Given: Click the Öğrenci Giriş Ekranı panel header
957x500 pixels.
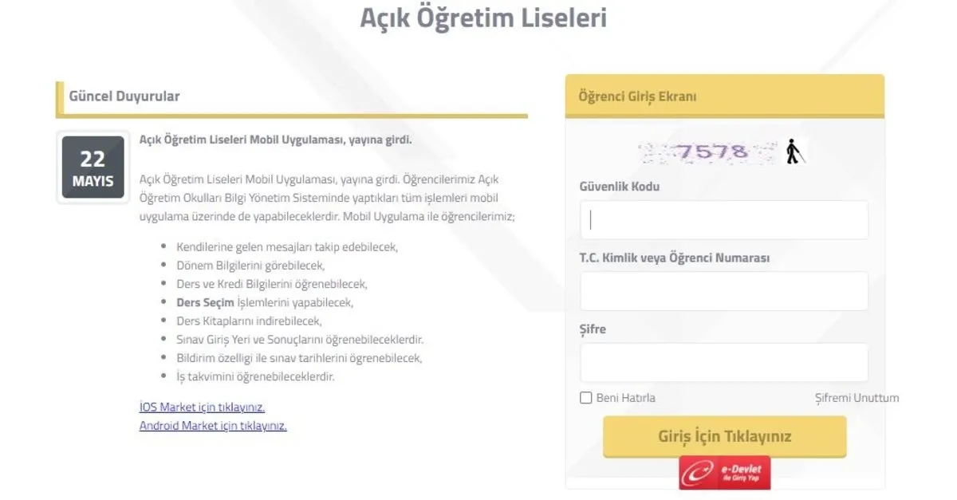Looking at the screenshot, I should click(x=637, y=96).
